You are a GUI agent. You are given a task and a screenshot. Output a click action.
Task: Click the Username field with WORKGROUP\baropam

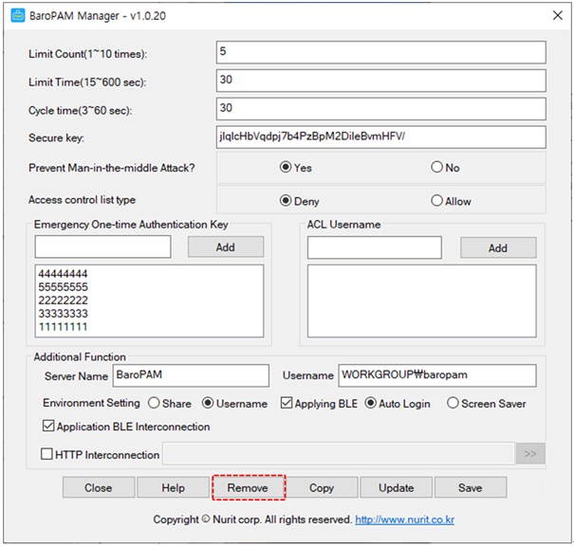click(437, 375)
